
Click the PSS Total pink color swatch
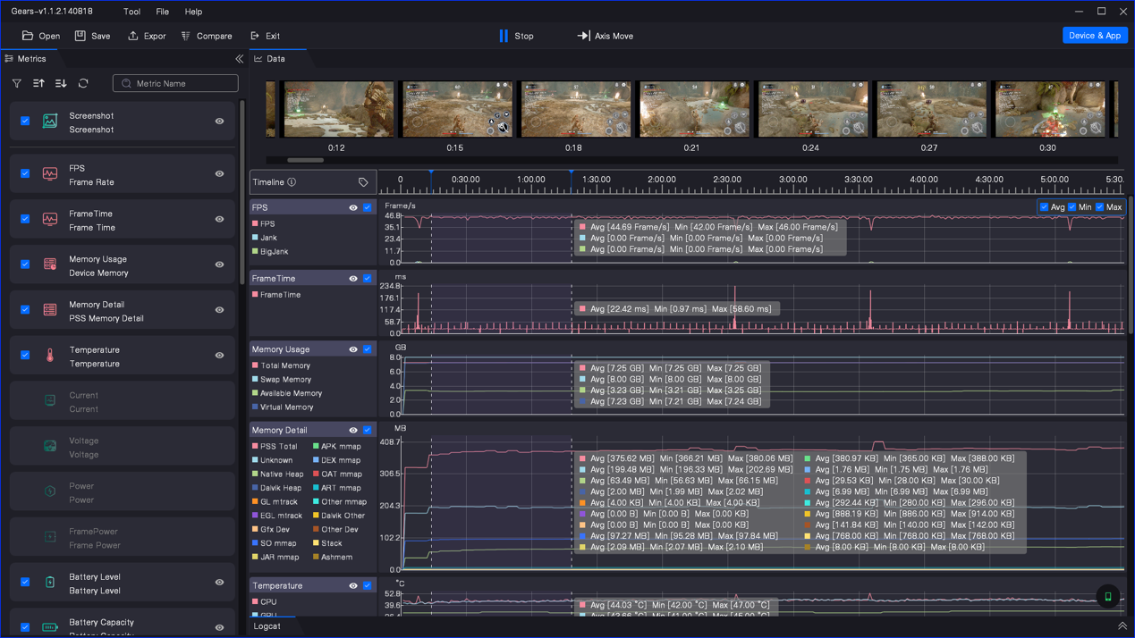point(255,447)
